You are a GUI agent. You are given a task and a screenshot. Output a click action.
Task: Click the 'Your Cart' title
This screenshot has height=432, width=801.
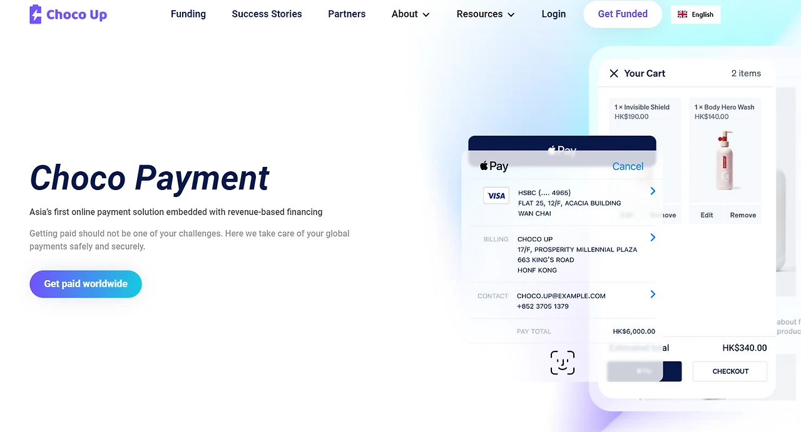645,73
